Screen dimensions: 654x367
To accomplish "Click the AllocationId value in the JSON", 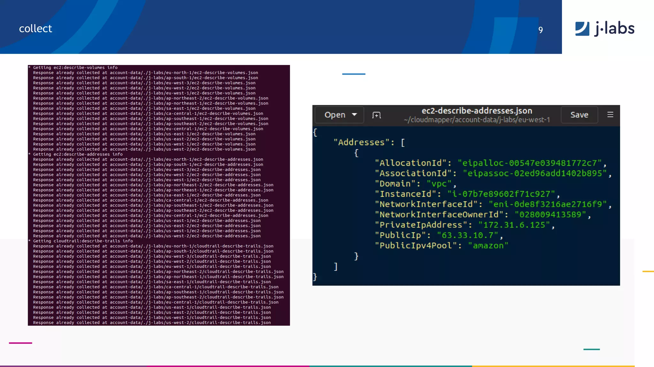I will coord(529,163).
